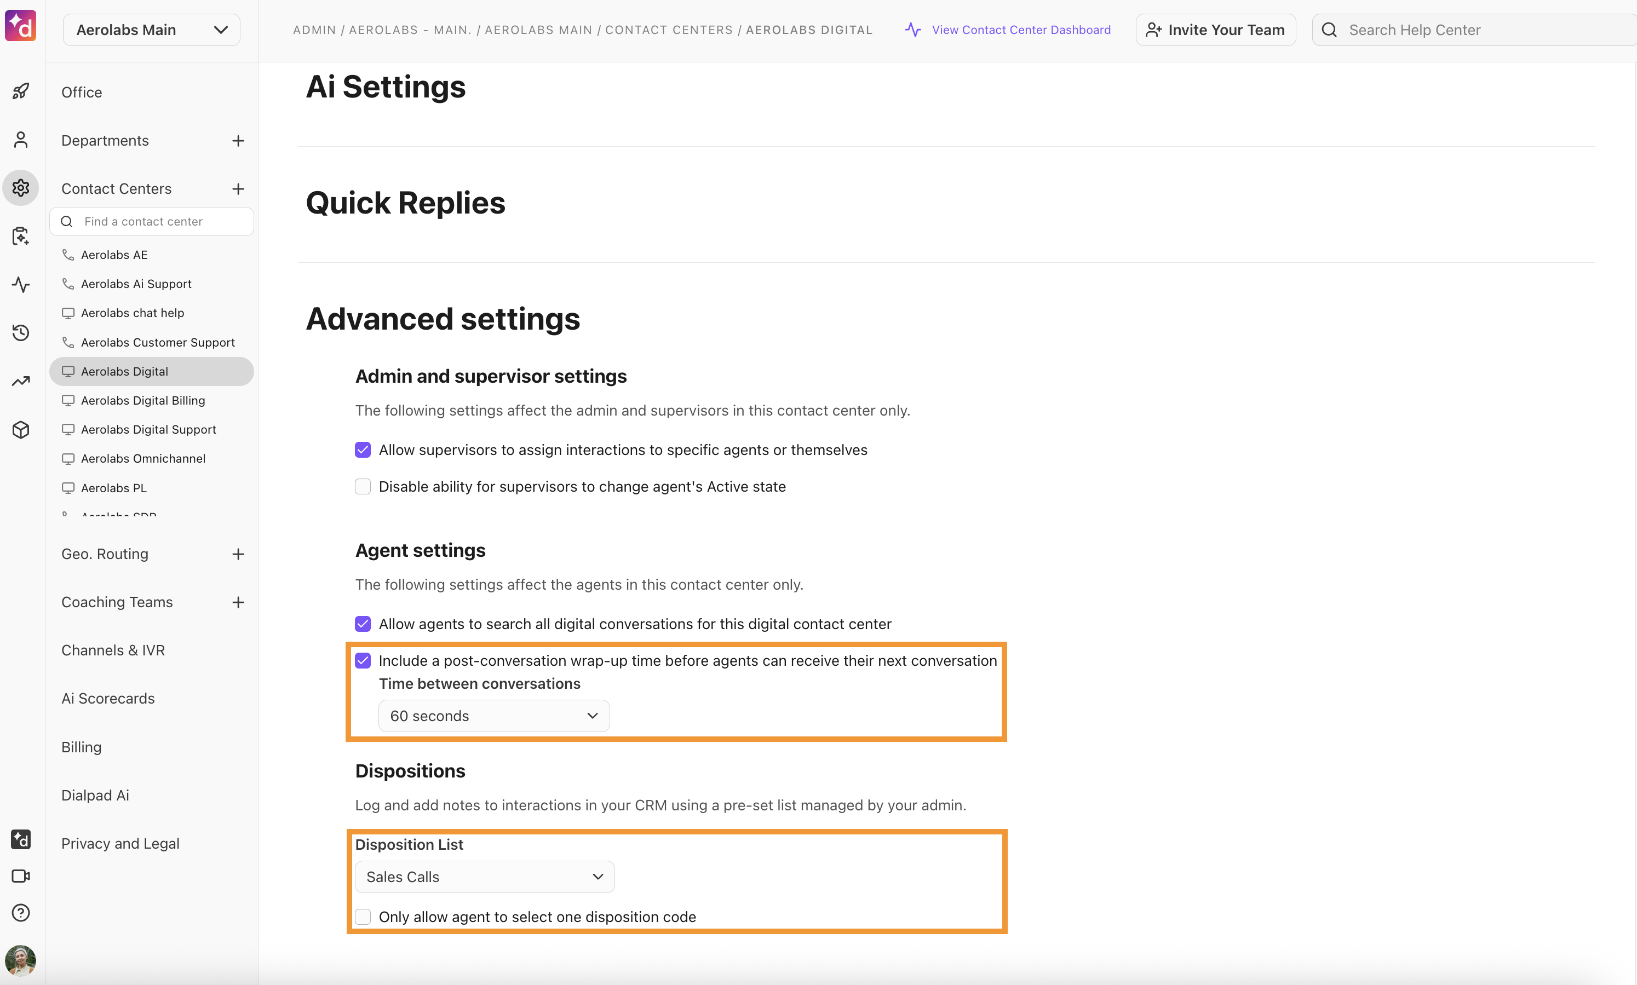Click the Invite Your Team button
This screenshot has height=985, width=1637.
[x=1215, y=30]
